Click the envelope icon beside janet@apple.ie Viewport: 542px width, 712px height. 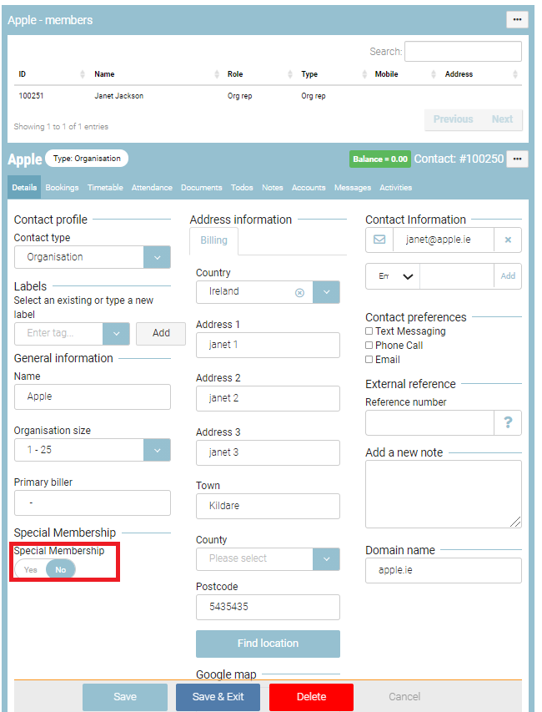point(379,240)
